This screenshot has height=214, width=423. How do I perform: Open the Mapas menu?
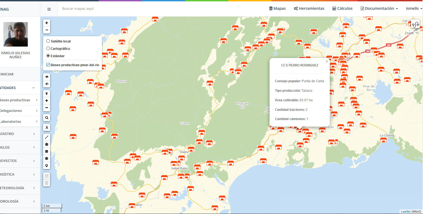[x=277, y=8]
